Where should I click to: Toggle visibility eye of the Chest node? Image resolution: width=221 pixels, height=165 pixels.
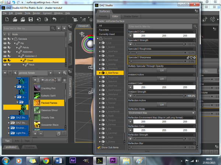pos(5,60)
